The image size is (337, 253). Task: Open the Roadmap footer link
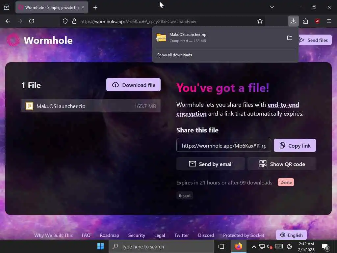(109, 235)
